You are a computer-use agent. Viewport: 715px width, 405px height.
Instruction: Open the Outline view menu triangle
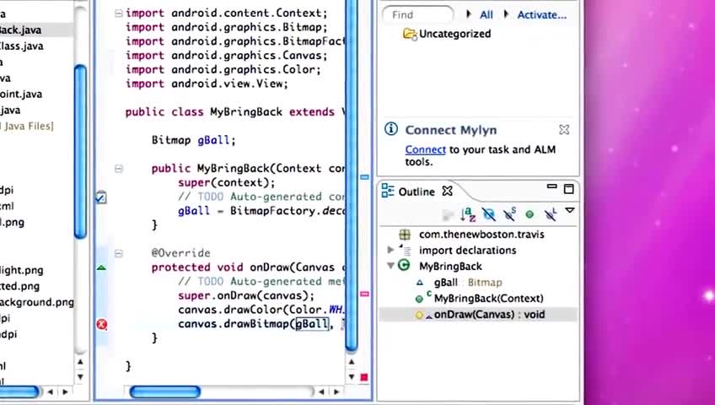coord(570,210)
